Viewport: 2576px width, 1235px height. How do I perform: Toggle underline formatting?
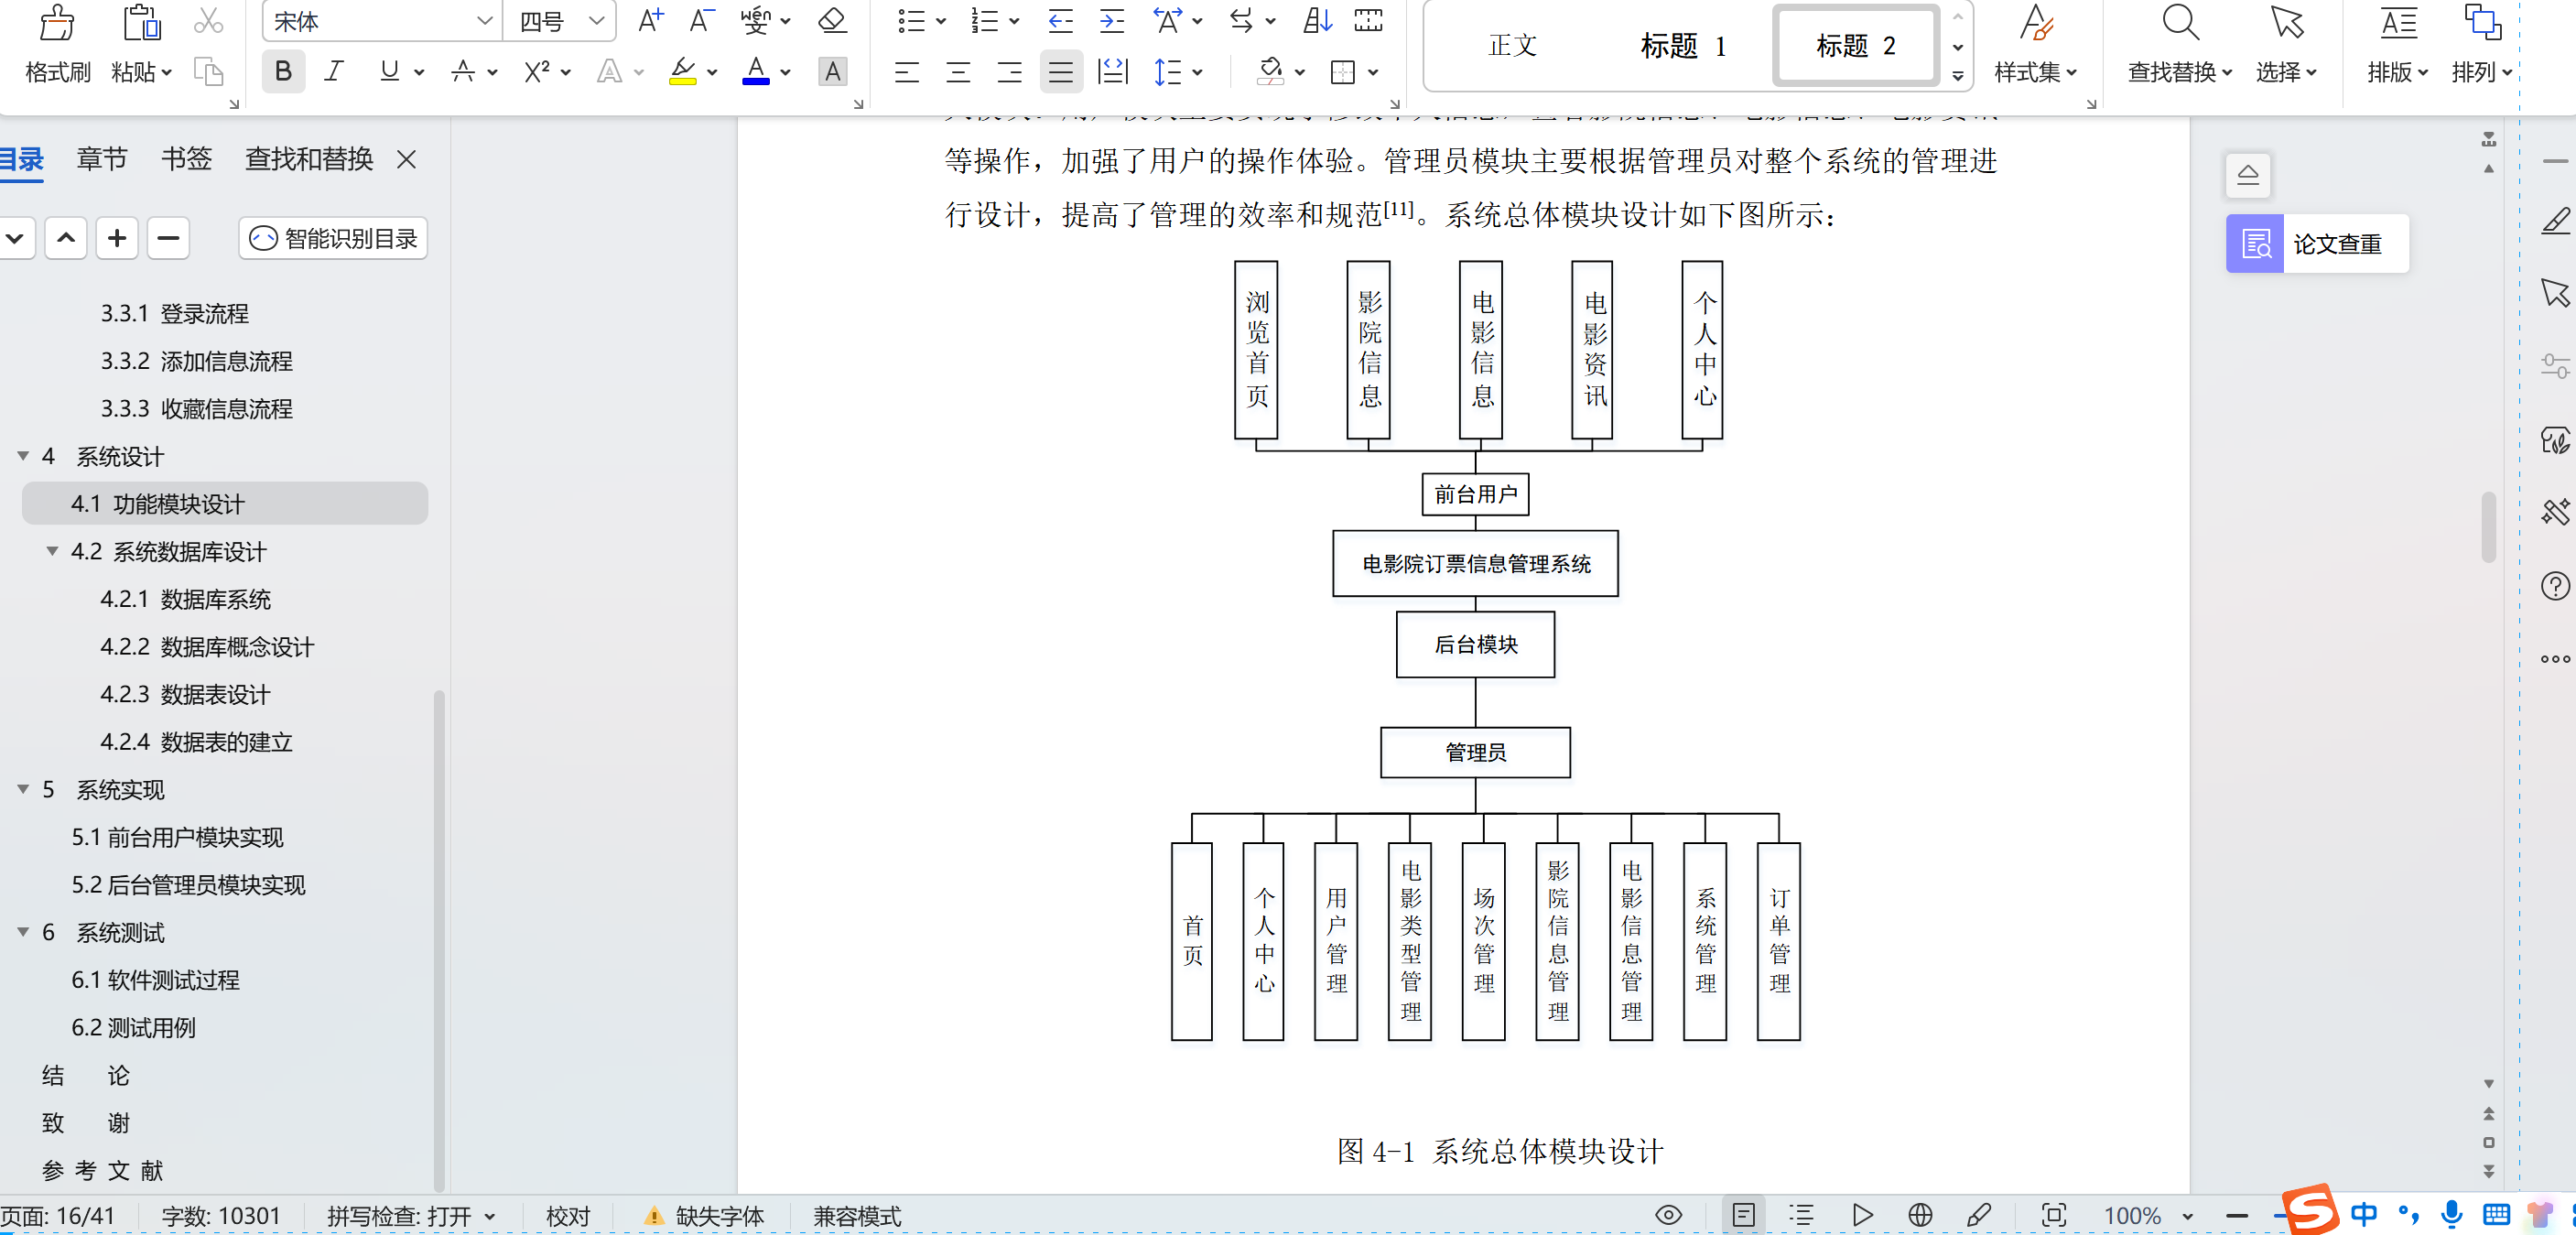(x=388, y=71)
